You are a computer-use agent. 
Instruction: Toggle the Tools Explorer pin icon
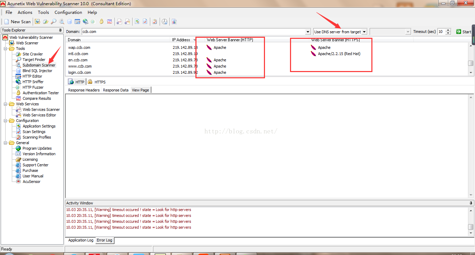[61, 30]
